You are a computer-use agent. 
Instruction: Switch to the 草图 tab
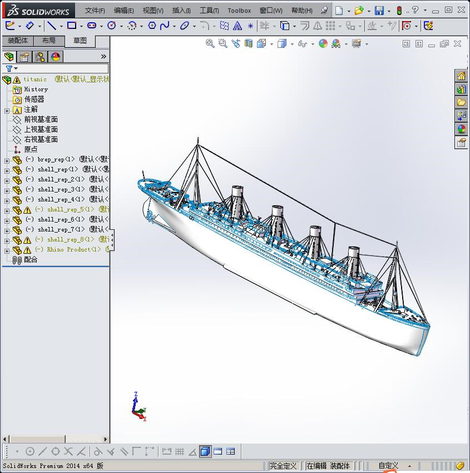coord(80,41)
